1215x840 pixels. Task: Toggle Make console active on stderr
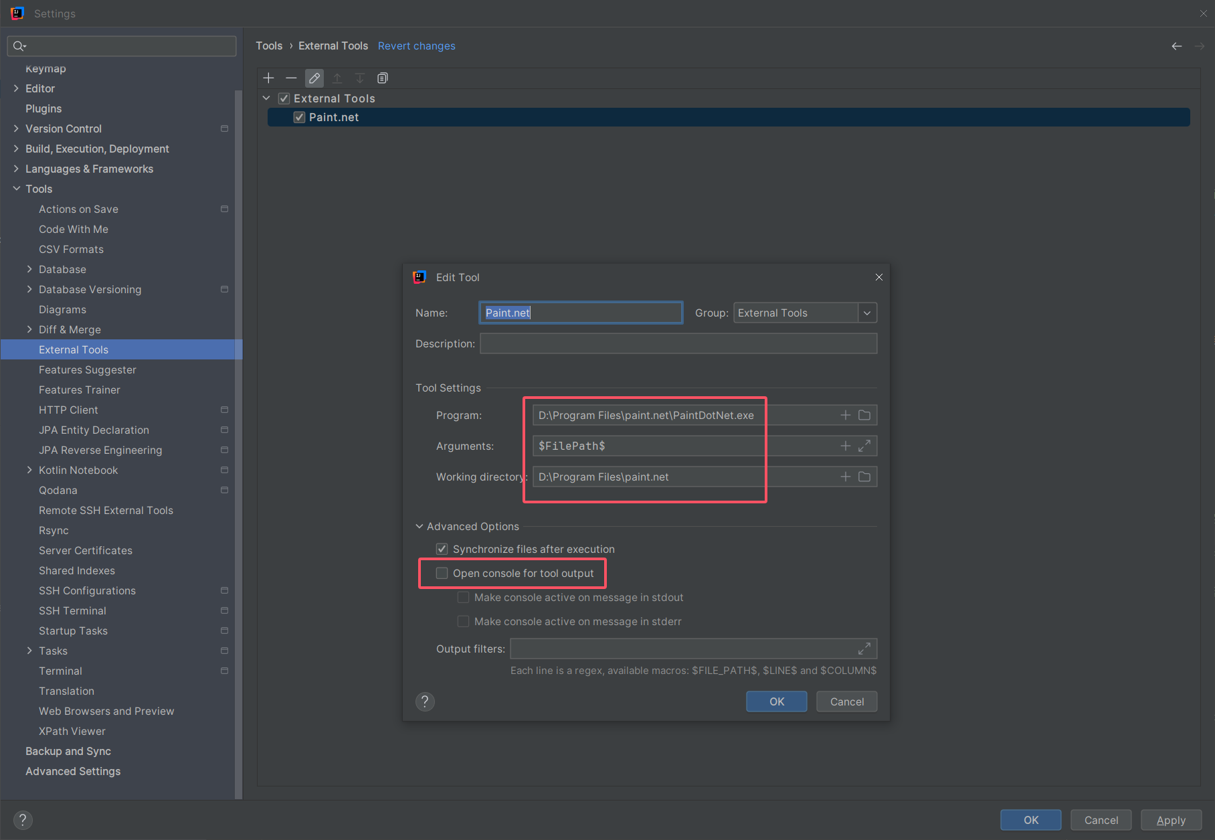click(x=463, y=621)
